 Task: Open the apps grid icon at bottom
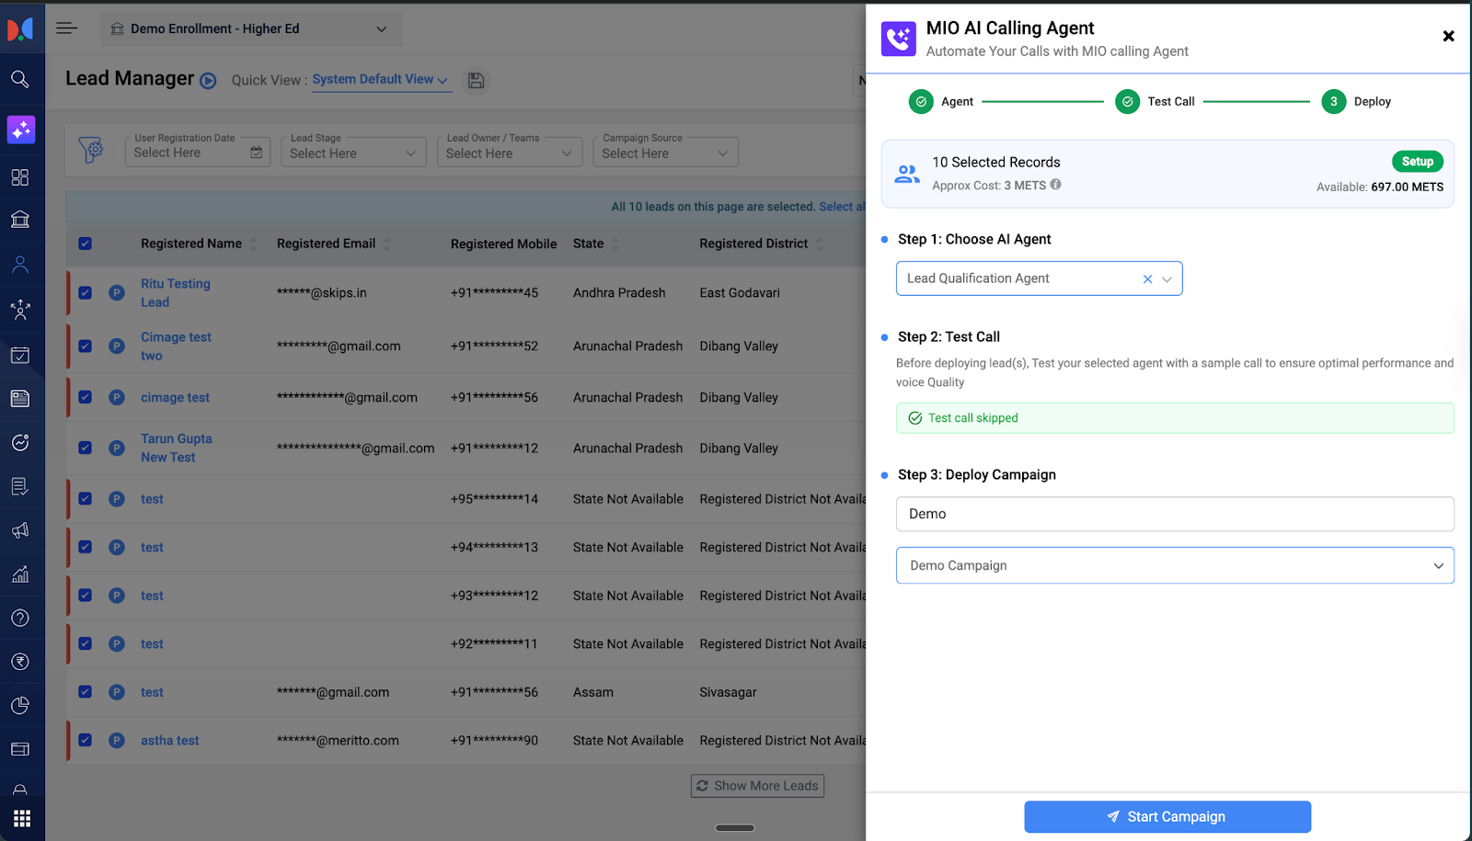pos(22,817)
